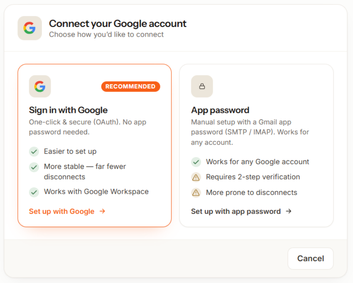Click the padlock icon in the App password card

[202, 86]
